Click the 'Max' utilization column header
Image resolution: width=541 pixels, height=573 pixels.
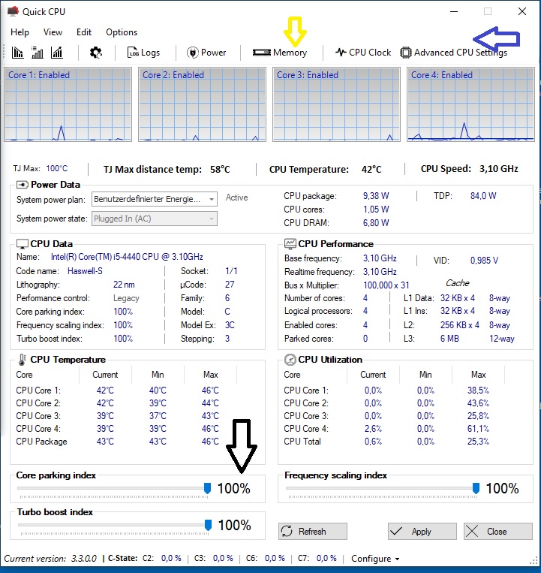pyautogui.click(x=478, y=375)
